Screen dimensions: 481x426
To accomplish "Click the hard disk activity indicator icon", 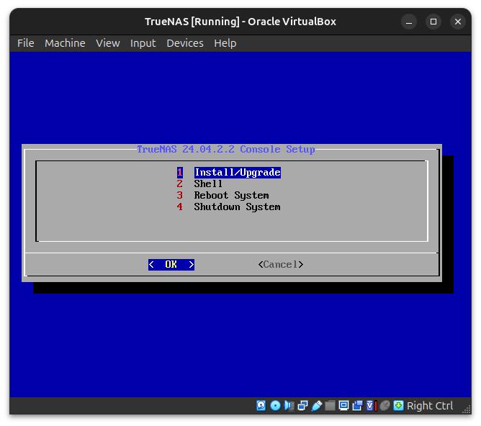I will [261, 406].
